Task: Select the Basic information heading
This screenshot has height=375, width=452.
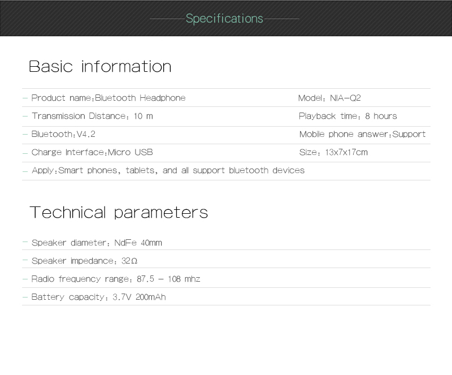Action: tap(100, 67)
